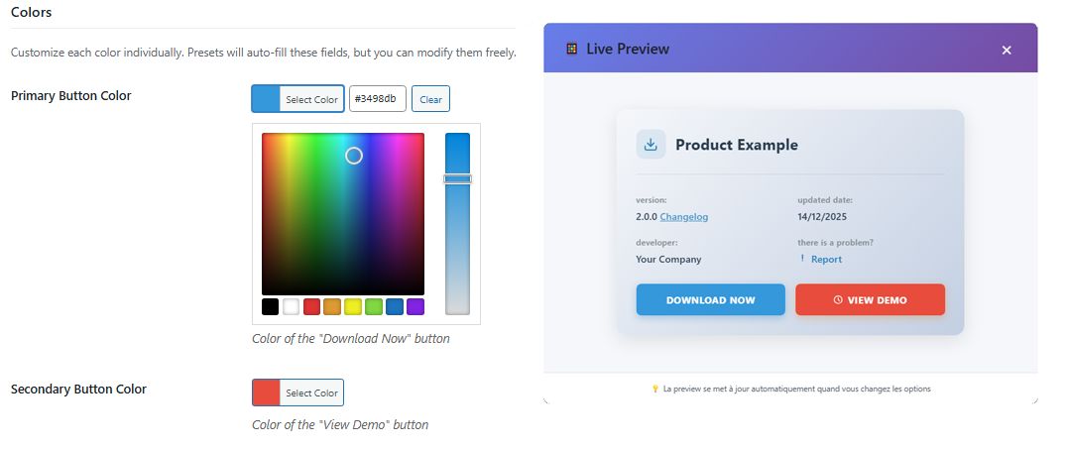
Task: Click the Report link
Action: (x=826, y=260)
